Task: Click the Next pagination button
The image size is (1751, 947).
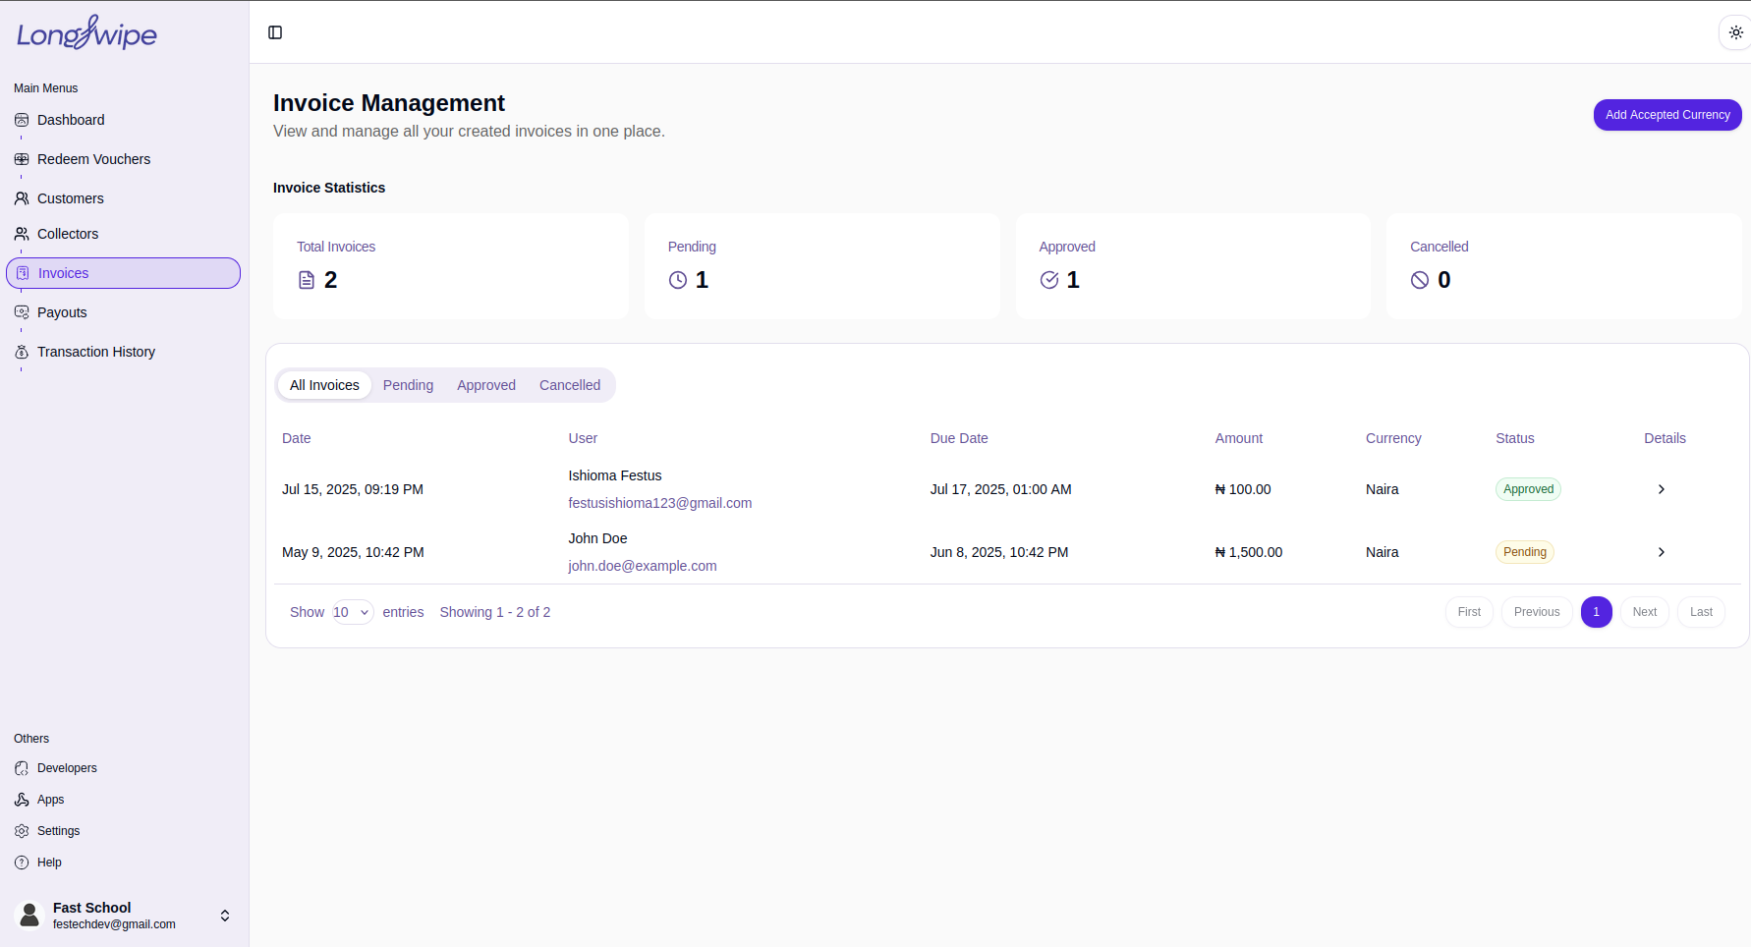Action: pos(1645,612)
